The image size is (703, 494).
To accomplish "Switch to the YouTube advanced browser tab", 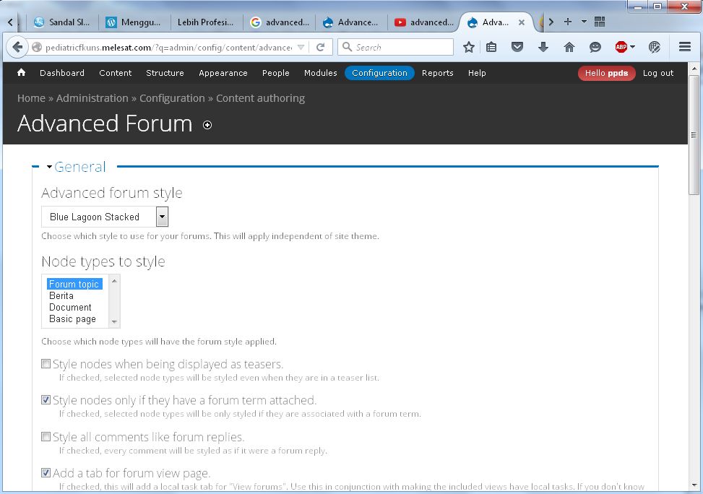I will [423, 22].
